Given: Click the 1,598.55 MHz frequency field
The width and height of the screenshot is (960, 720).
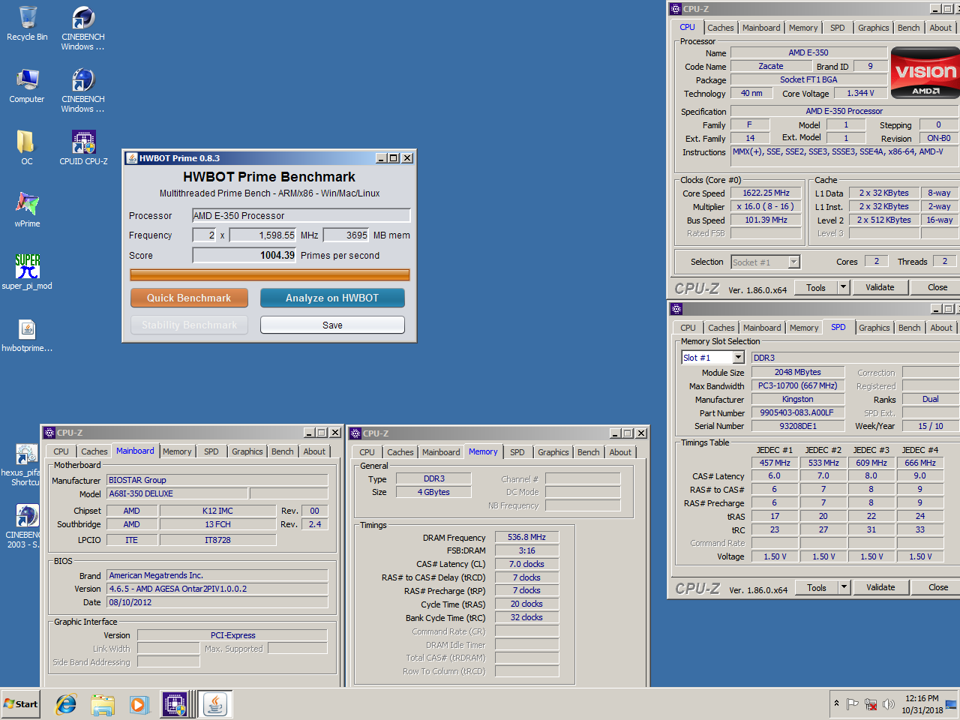Looking at the screenshot, I should [263, 235].
